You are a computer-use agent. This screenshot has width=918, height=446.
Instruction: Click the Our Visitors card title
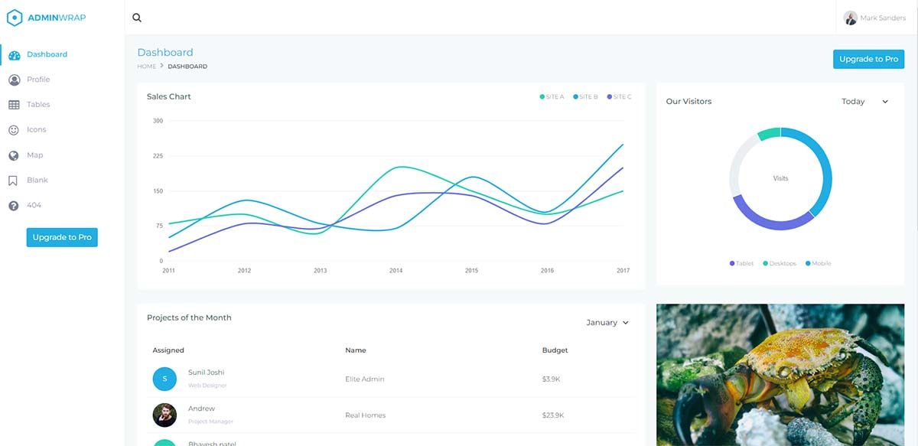point(688,101)
